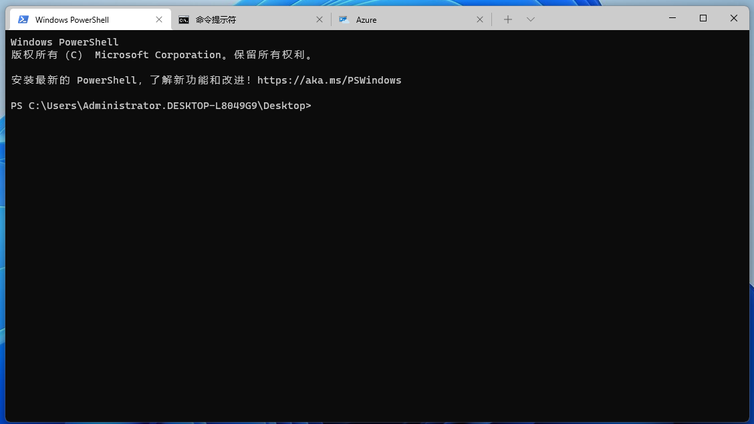Image resolution: width=754 pixels, height=424 pixels.
Task: Click the command prompt icon on second tab
Action: click(x=184, y=20)
